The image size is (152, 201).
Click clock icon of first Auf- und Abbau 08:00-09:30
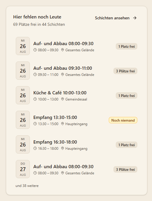[x=35, y=50]
